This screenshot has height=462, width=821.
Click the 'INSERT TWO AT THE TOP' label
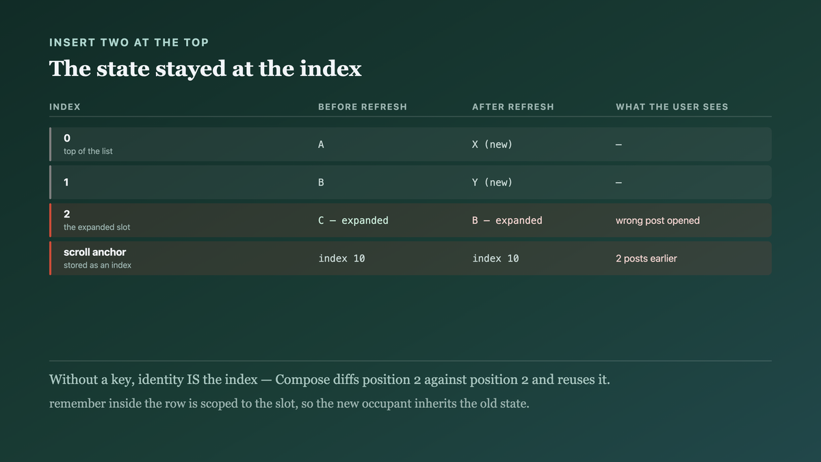tap(129, 42)
